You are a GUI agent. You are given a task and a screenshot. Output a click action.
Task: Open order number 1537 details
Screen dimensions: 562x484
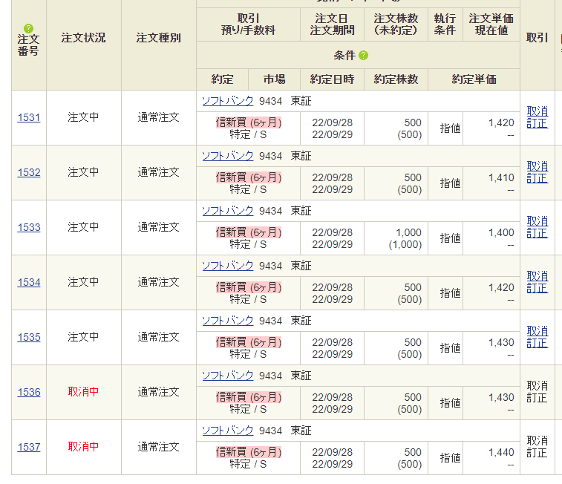(x=29, y=447)
